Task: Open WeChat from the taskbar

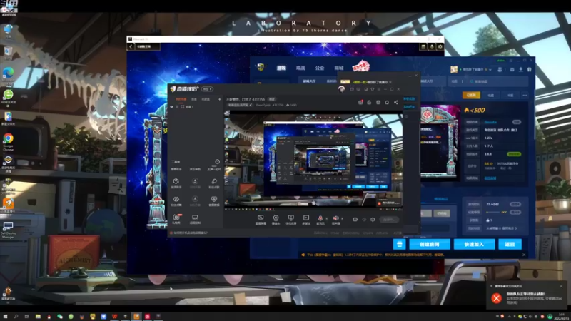Action: point(60,316)
